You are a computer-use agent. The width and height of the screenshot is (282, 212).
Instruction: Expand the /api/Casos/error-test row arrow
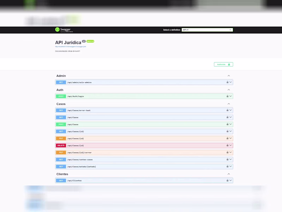tap(231, 110)
